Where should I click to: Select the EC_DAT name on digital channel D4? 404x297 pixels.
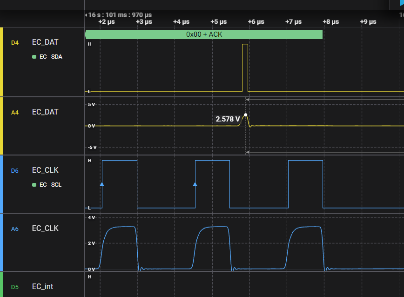click(x=45, y=42)
